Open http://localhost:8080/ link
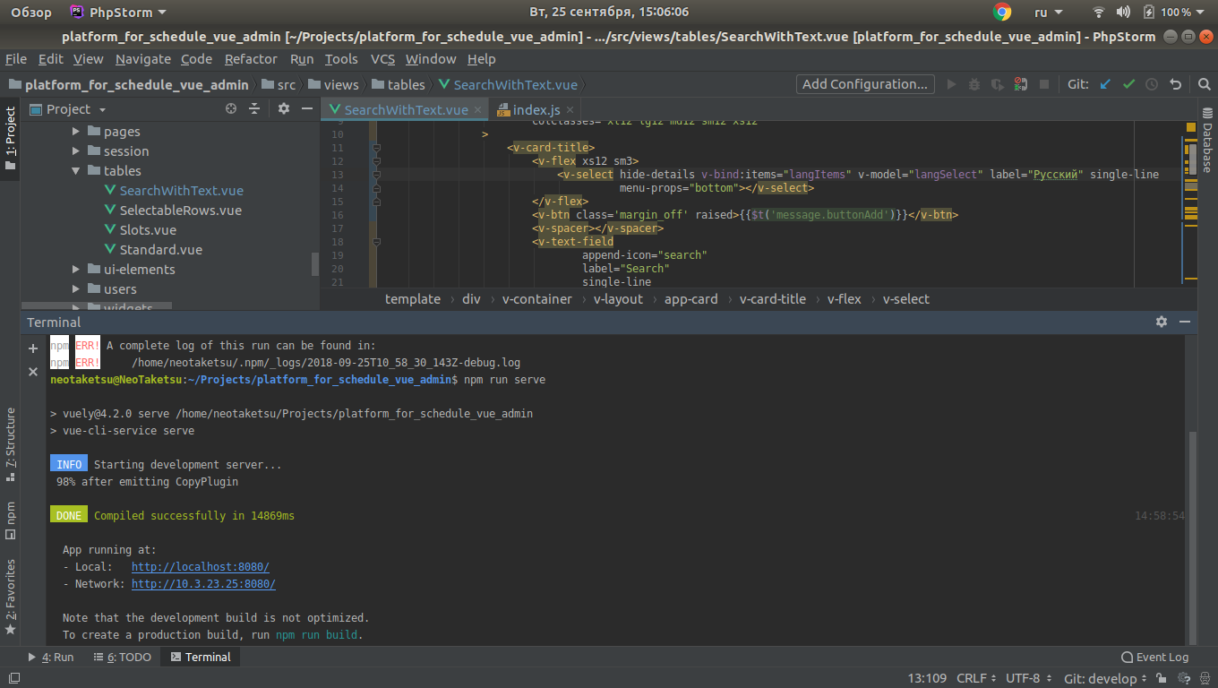Image resolution: width=1218 pixels, height=688 pixels. tap(201, 567)
